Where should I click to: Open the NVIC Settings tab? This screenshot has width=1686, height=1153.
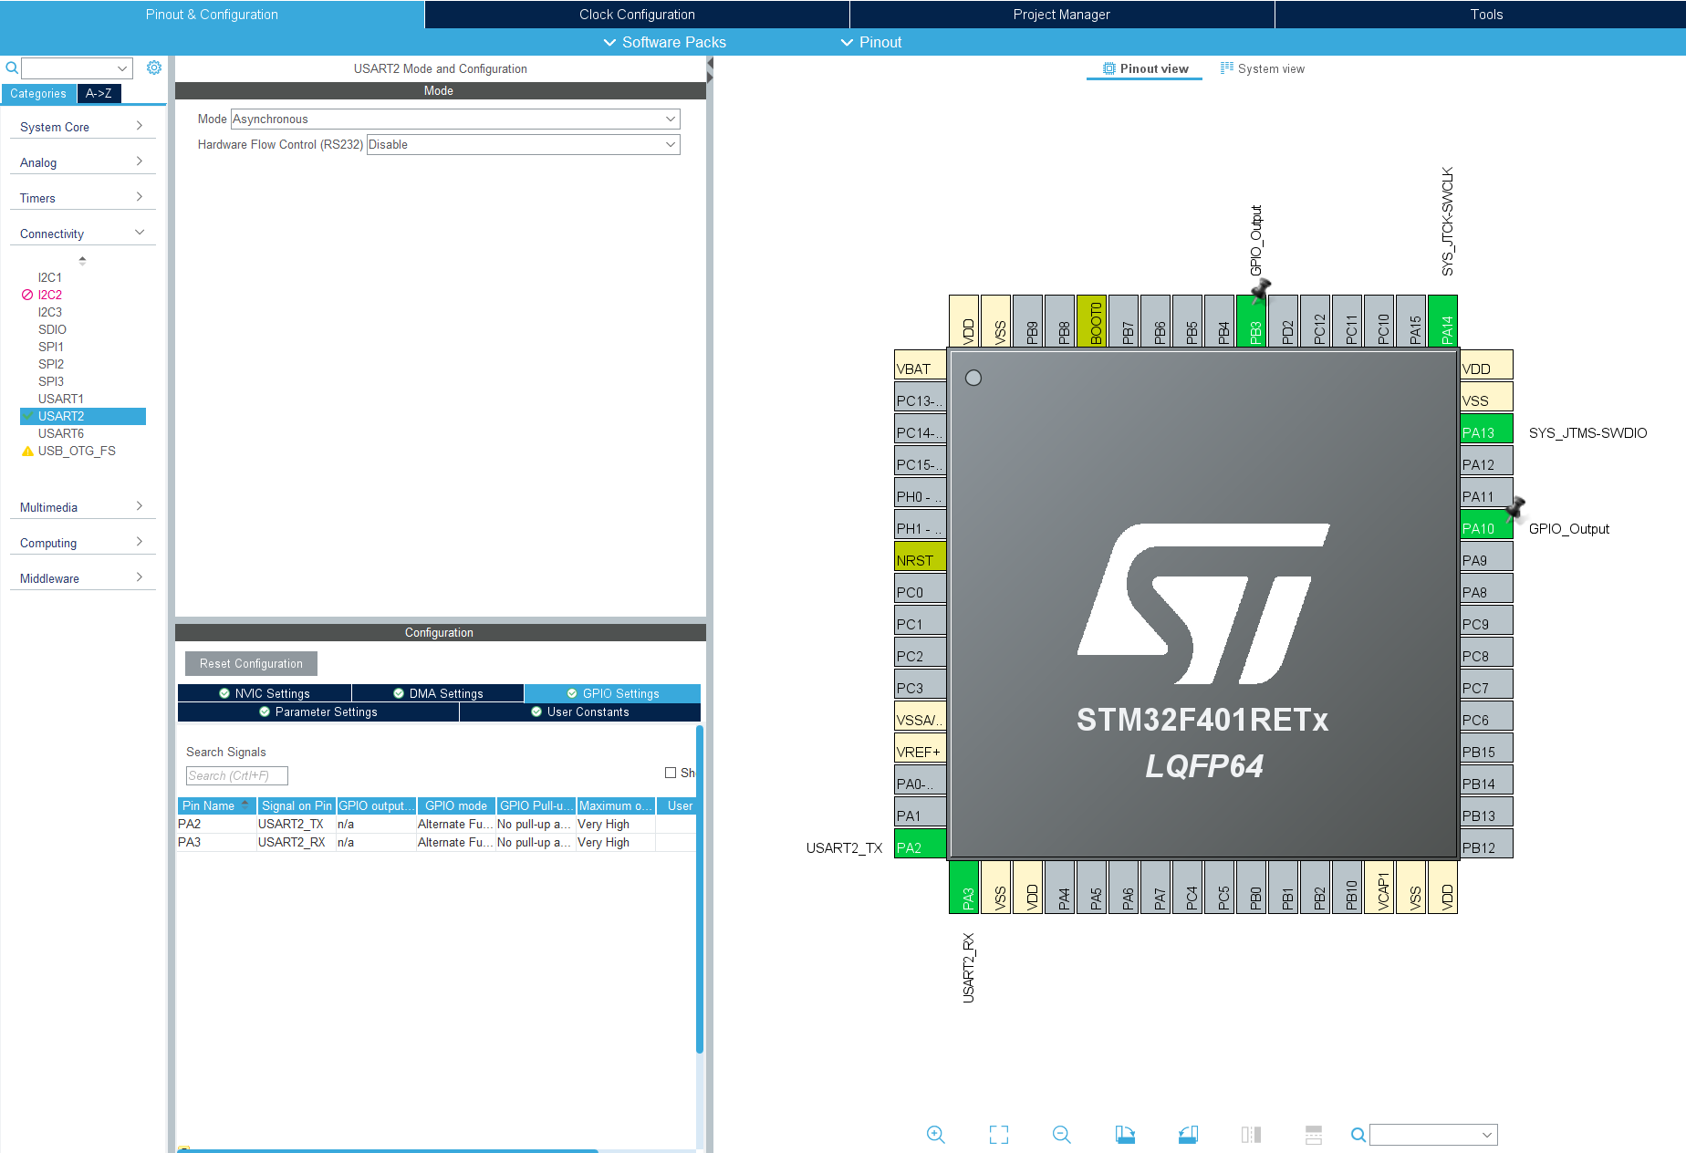point(265,693)
